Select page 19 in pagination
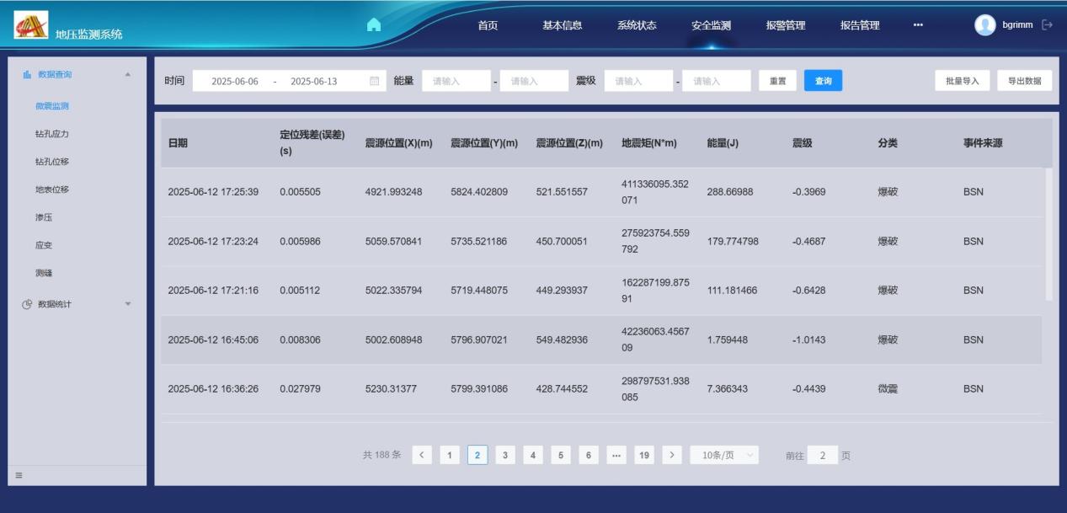The height and width of the screenshot is (513, 1067). (x=644, y=455)
